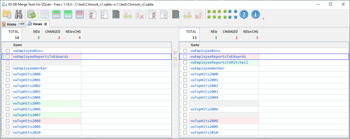350x139 pixels.
Task: Select right NEW 1 filter
Action: click(x=214, y=35)
